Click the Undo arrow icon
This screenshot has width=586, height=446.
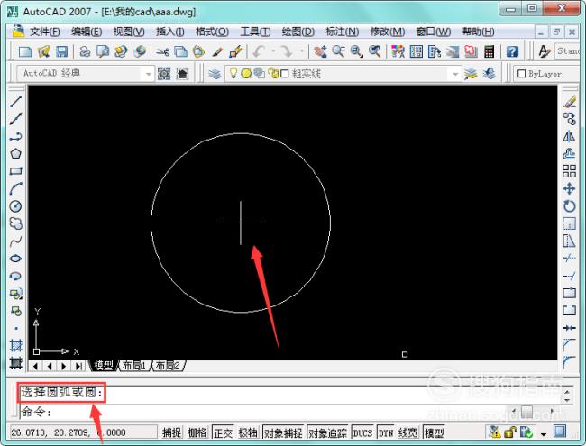point(259,51)
